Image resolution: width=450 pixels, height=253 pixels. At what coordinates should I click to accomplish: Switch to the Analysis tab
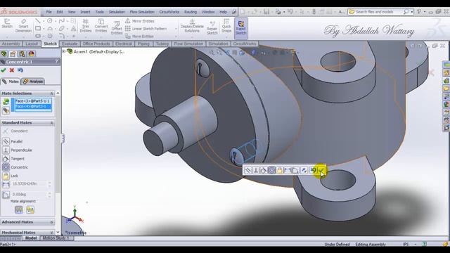point(33,82)
